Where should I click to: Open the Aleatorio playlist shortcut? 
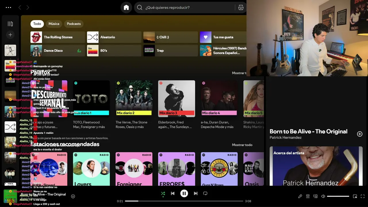(x=114, y=37)
